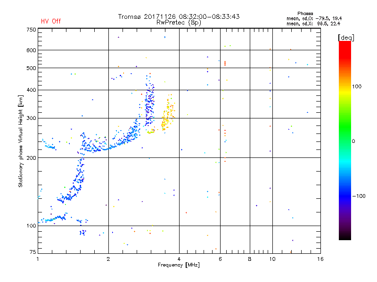Click the phase colorbar legend
This screenshot has height=282, width=377.
(345, 140)
